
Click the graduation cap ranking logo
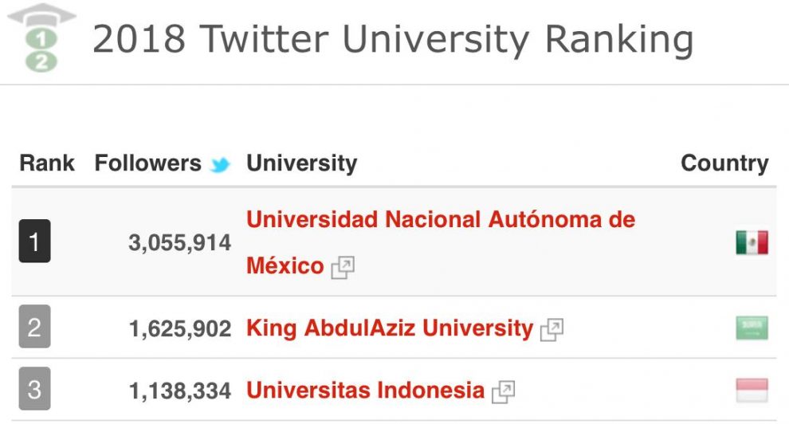(41, 38)
